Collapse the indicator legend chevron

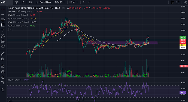[11, 29]
